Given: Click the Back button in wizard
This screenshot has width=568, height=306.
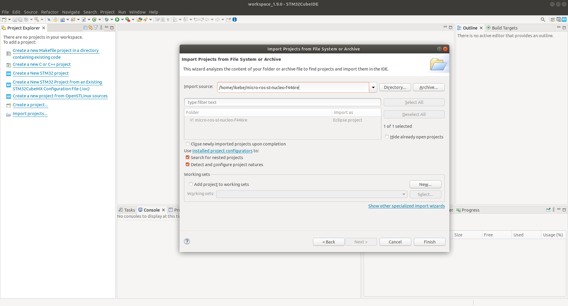Looking at the screenshot, I should point(329,242).
